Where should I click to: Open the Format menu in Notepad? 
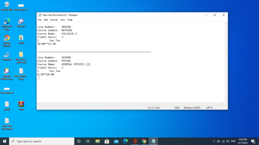pyautogui.click(x=54, y=20)
